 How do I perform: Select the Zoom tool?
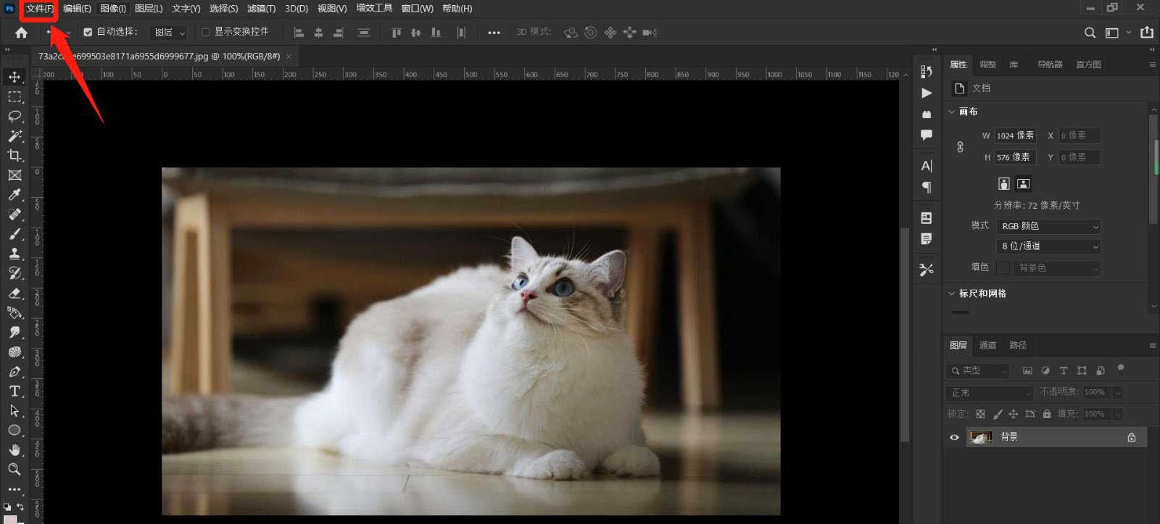(14, 469)
